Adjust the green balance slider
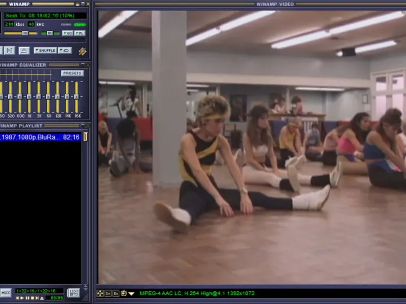406x304 pixels. coord(50,33)
